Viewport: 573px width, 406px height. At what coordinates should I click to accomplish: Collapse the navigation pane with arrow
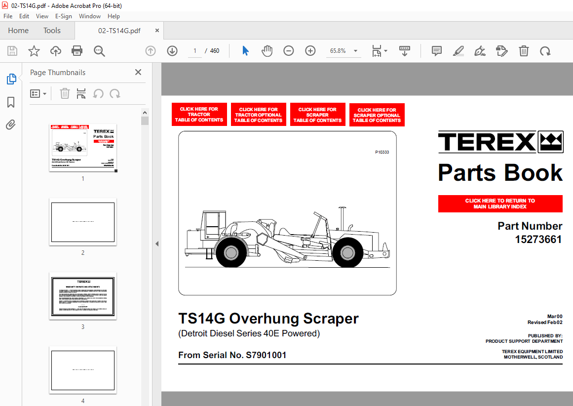157,244
